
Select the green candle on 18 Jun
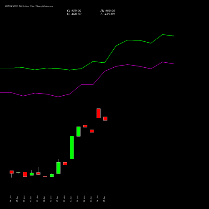pyautogui.click(x=79, y=132)
